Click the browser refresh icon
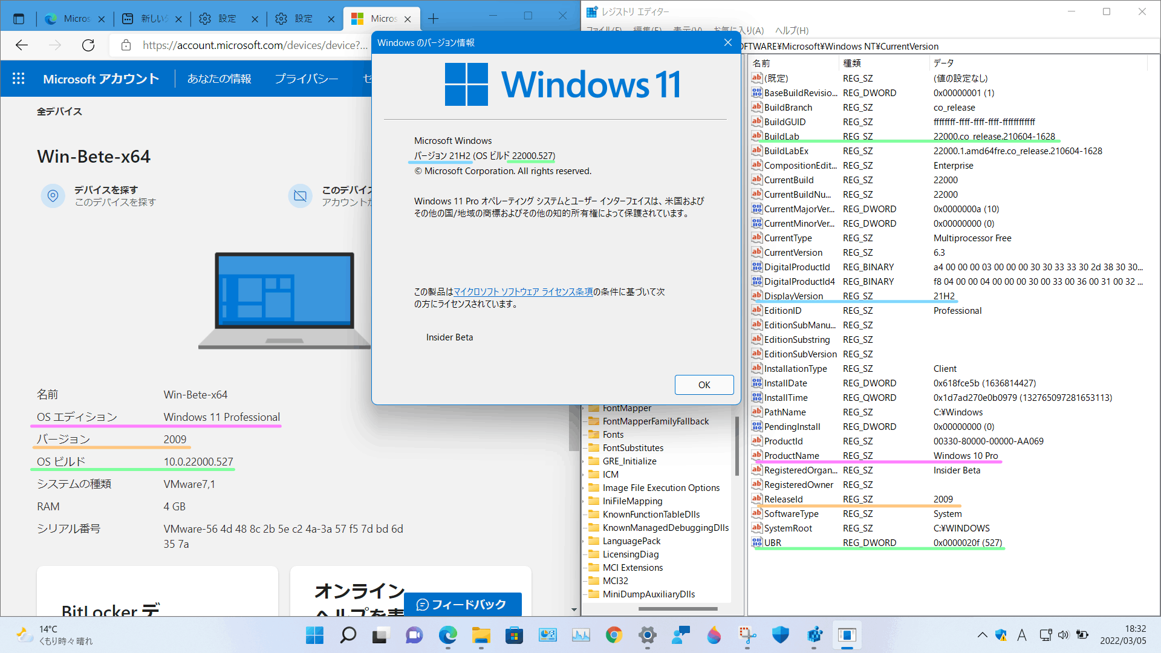Viewport: 1161px width, 653px height. [x=88, y=45]
